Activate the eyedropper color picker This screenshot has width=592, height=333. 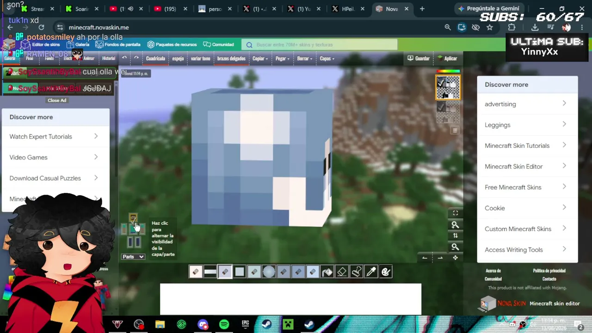pyautogui.click(x=371, y=272)
